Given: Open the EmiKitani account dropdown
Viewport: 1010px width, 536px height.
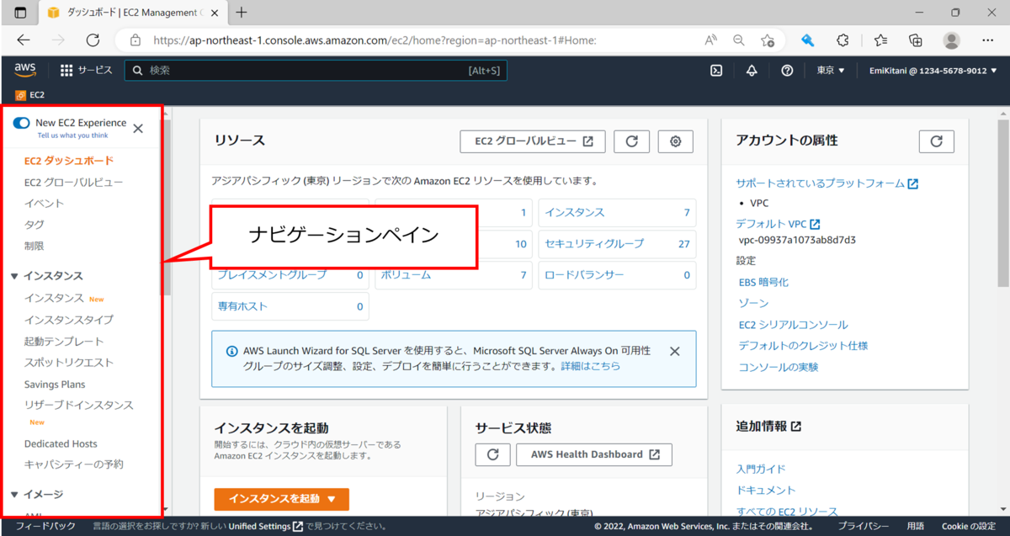Looking at the screenshot, I should point(933,71).
